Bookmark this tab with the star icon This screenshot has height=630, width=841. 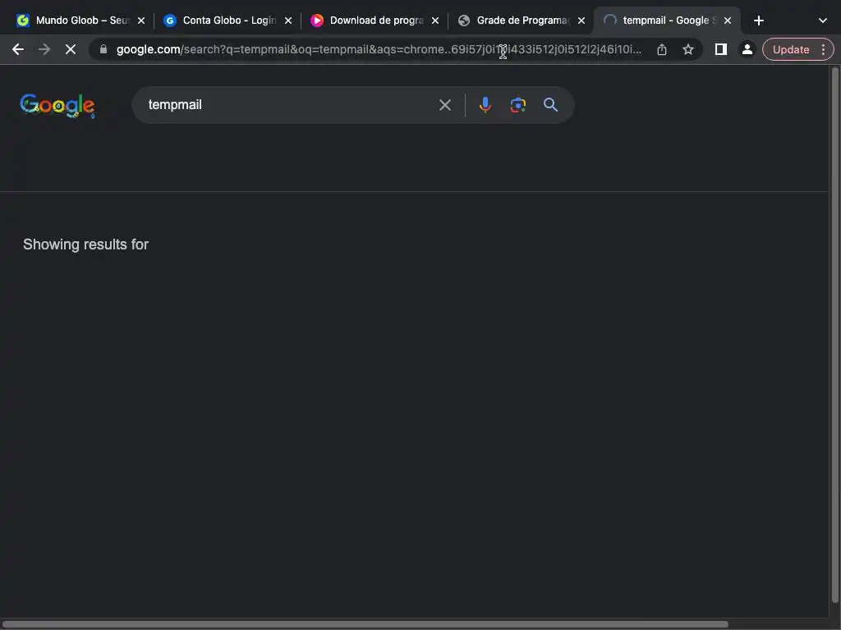(688, 49)
